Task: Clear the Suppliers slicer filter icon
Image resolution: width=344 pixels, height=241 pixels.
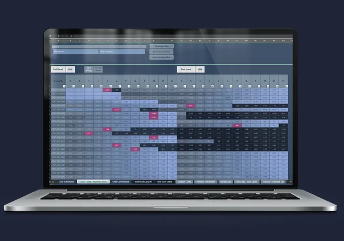Action: click(x=144, y=46)
